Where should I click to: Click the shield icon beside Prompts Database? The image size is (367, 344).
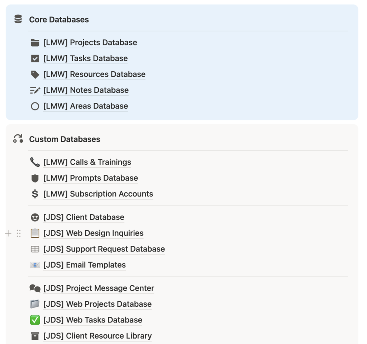tap(35, 178)
